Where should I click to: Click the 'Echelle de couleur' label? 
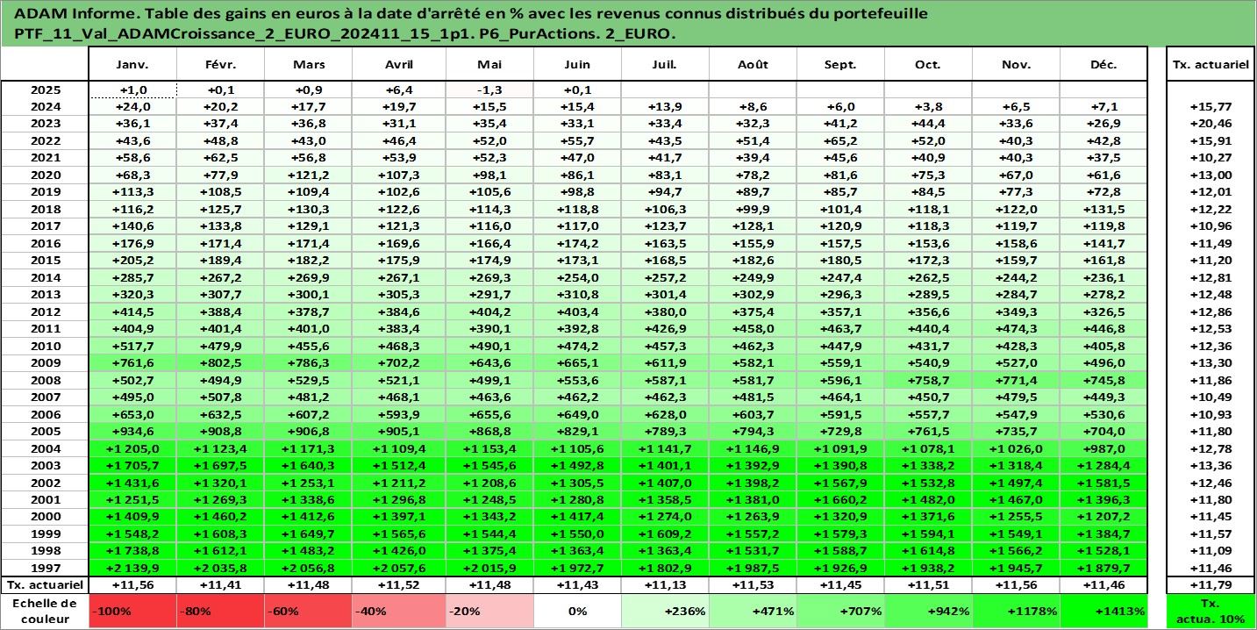[x=45, y=611]
